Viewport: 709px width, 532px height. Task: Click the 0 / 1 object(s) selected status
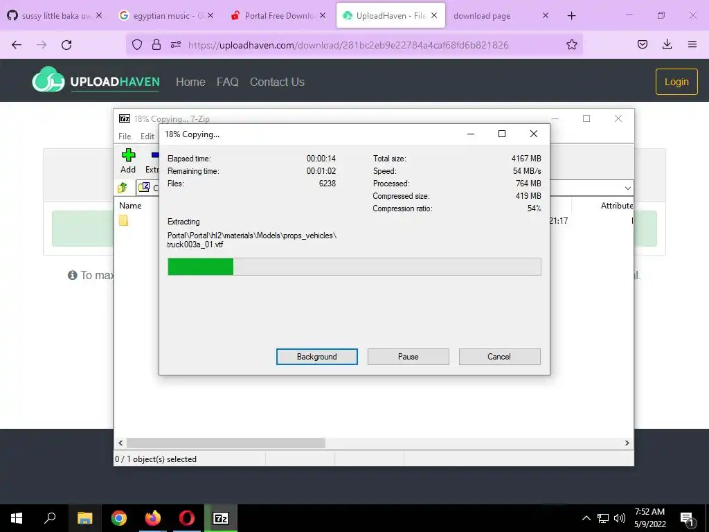[156, 459]
